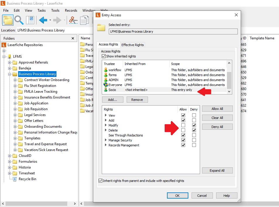This screenshot has height=207, width=279.
Task: Expand the Modify right details
Action: pyautogui.click(x=106, y=125)
